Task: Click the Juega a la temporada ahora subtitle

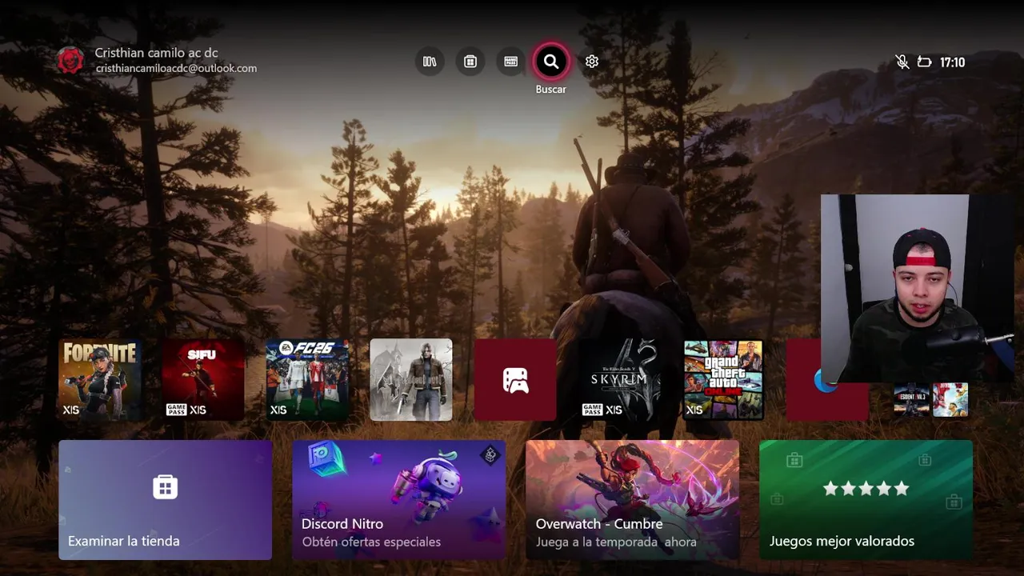Action: click(616, 542)
